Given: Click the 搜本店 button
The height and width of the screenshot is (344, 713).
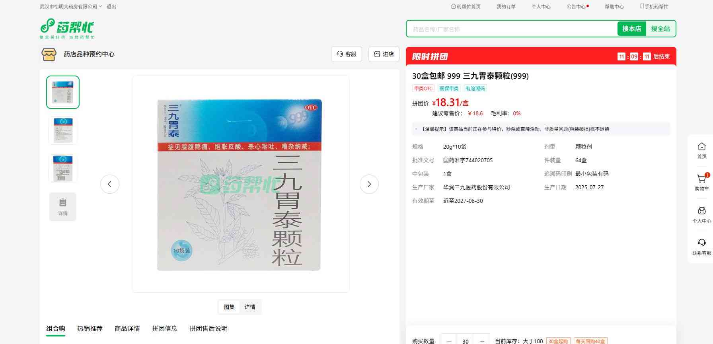Looking at the screenshot, I should point(631,29).
